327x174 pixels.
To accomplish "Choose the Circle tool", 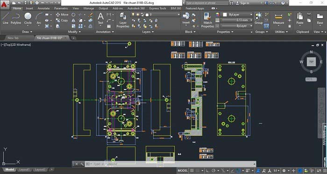I will click(x=28, y=18).
